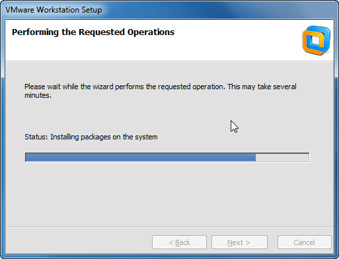Screen dimensions: 339x259
Task: Click the VMware Workstation logo icon
Action: pyautogui.click(x=317, y=40)
